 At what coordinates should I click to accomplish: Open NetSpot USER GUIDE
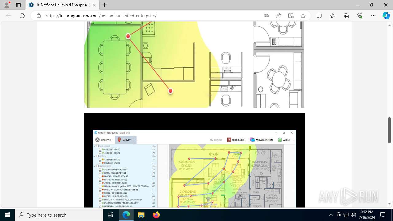[236, 140]
